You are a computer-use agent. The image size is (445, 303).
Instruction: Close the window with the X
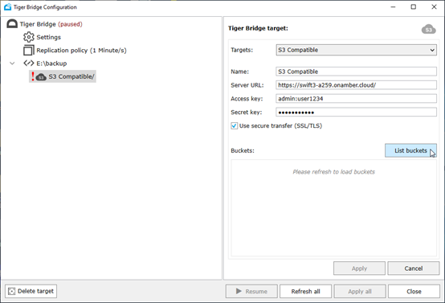[434, 6]
